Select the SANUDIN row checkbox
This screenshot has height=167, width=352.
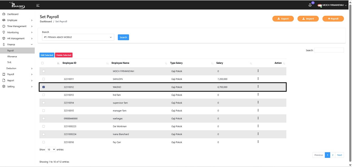point(43,79)
